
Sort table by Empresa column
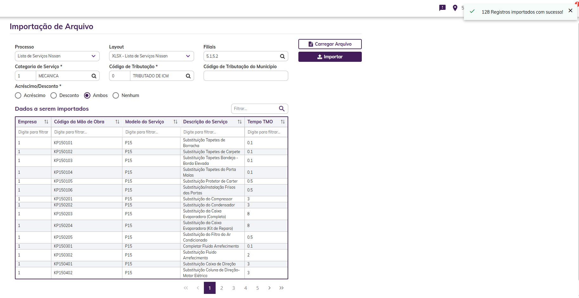[46, 122]
